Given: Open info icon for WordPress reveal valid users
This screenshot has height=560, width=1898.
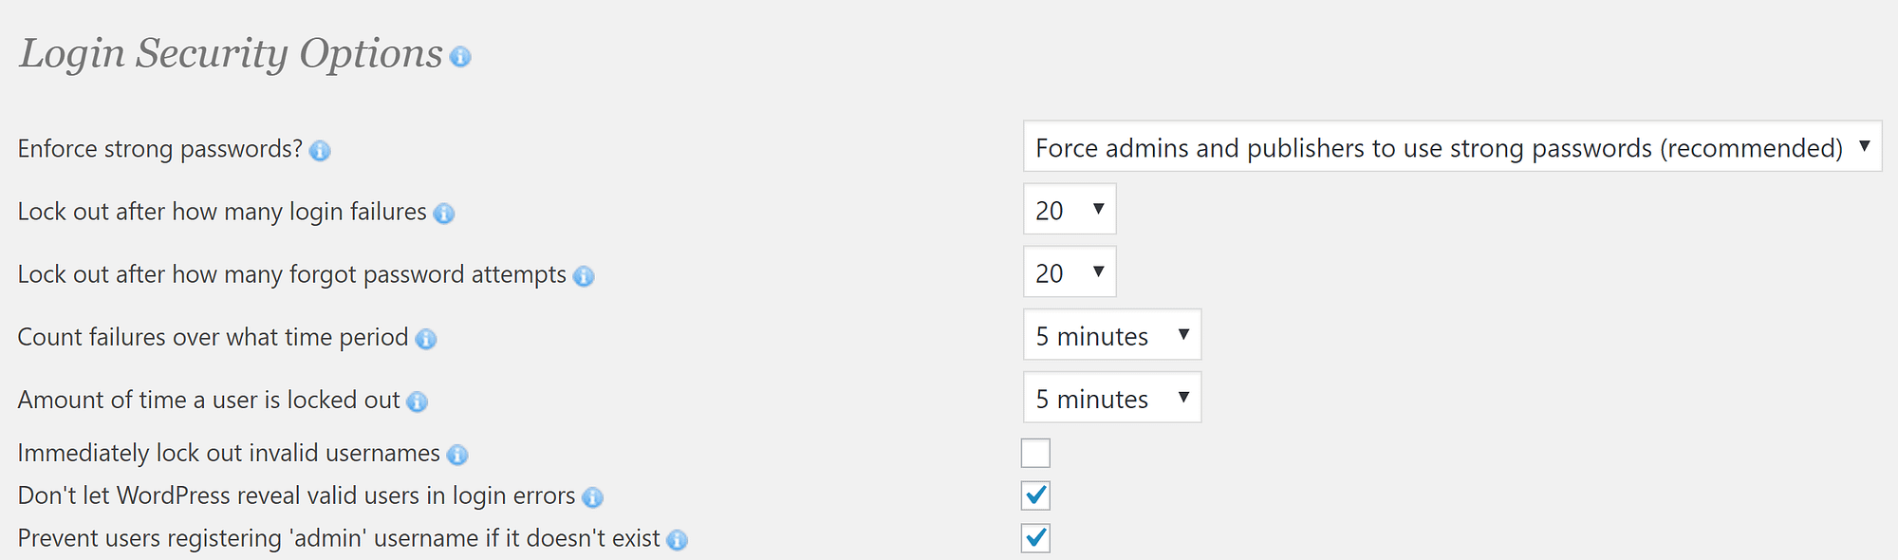Looking at the screenshot, I should click(593, 497).
